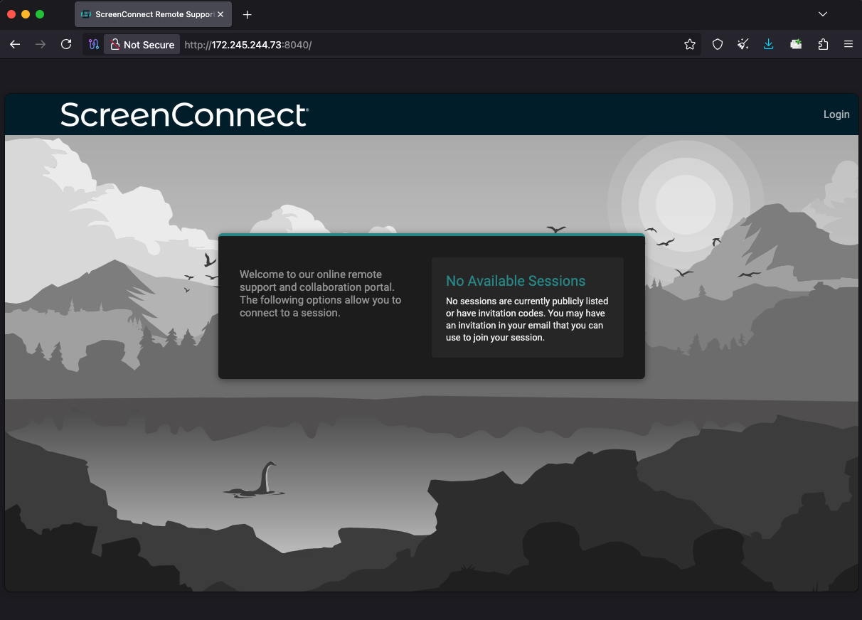This screenshot has height=620, width=862.
Task: Expand the list all tabs chevron
Action: pos(823,14)
